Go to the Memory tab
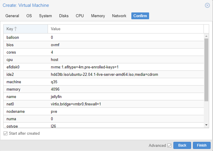213x151 pixels. tap(98, 16)
